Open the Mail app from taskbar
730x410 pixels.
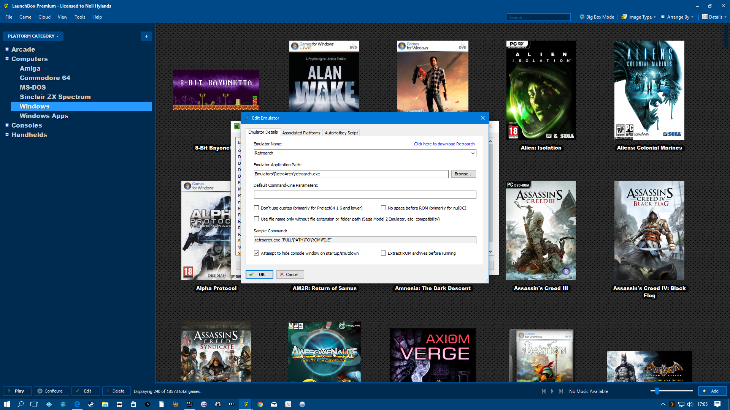(274, 404)
